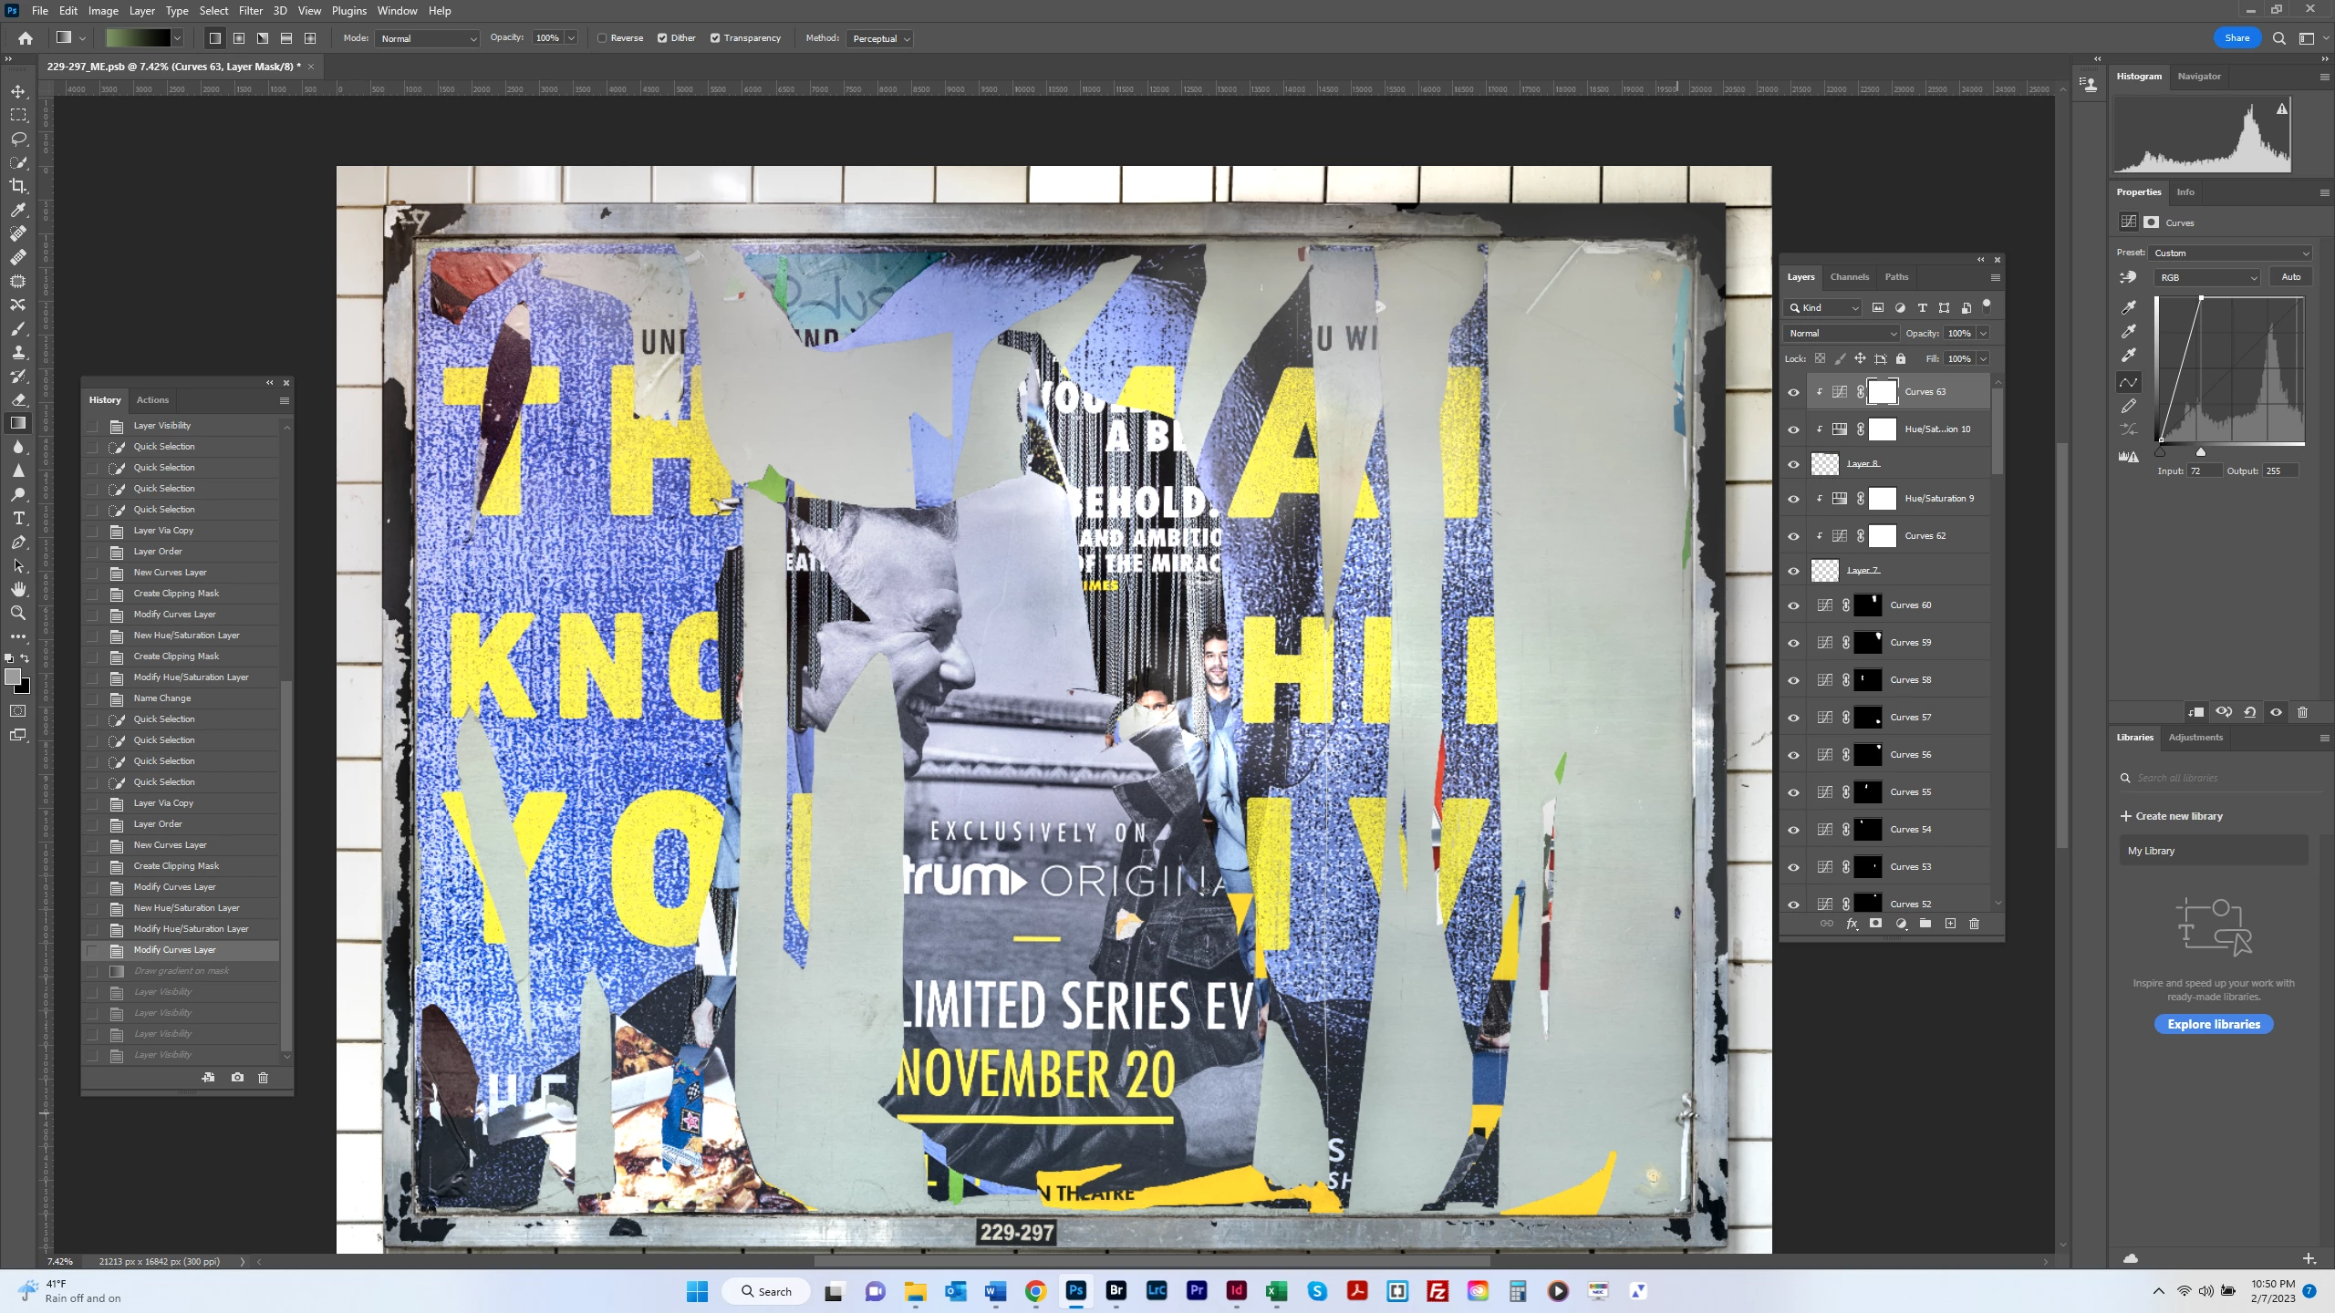Image resolution: width=2335 pixels, height=1313 pixels.
Task: Select the Crop tool
Action: pos(18,186)
